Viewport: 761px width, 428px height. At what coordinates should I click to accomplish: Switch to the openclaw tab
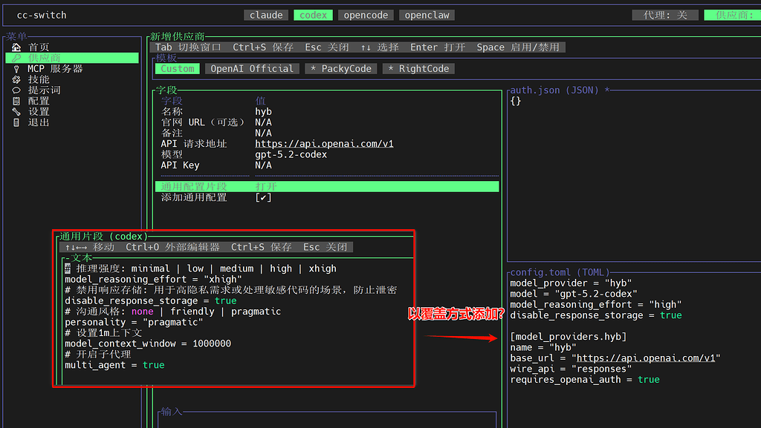[427, 15]
